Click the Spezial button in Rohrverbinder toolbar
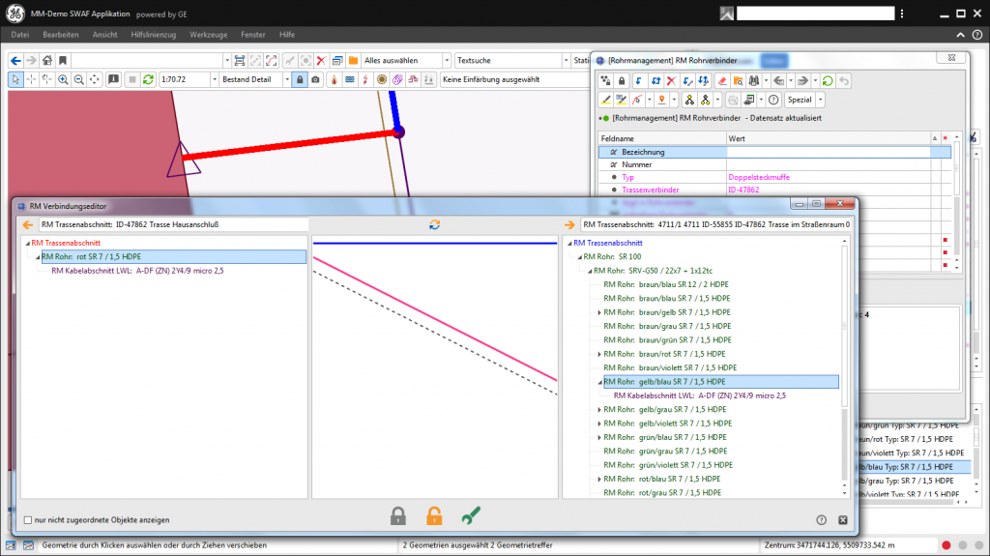The width and height of the screenshot is (990, 556). (x=804, y=100)
